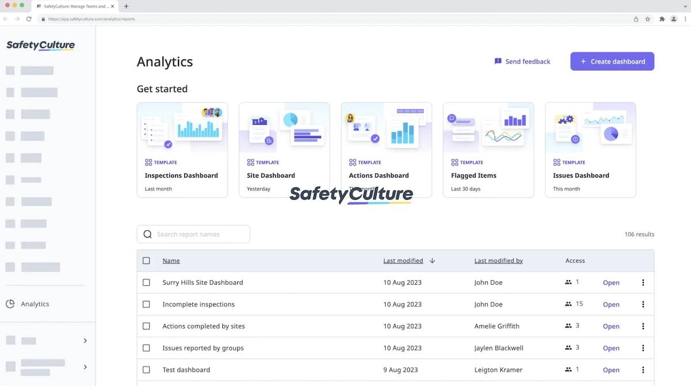Open three-dot menu for Test dashboard row
691x386 pixels.
[643, 370]
